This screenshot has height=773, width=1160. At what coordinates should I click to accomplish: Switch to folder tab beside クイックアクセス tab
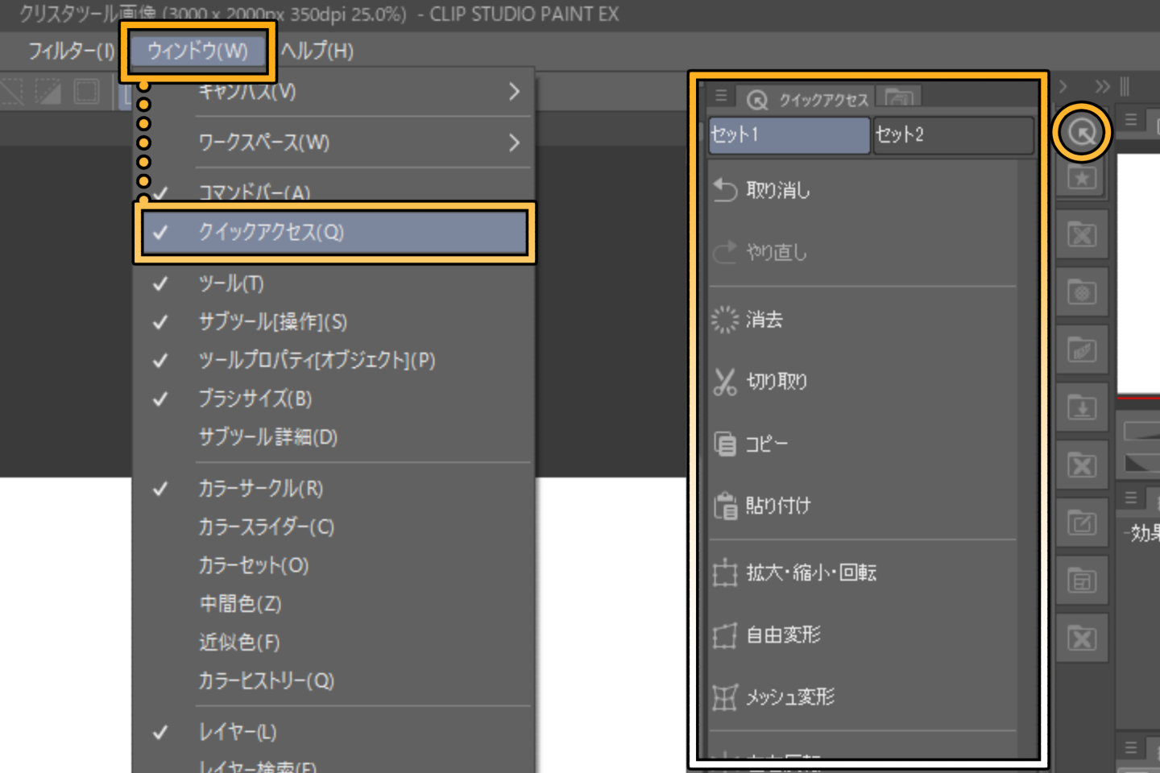[898, 98]
